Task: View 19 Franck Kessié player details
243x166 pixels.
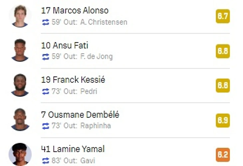Action: tap(73, 80)
